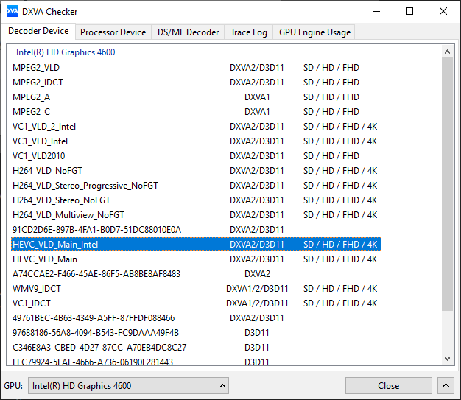Select the WMV9_IDCT row
Screen dimensions: 461x400
pyautogui.click(x=196, y=289)
